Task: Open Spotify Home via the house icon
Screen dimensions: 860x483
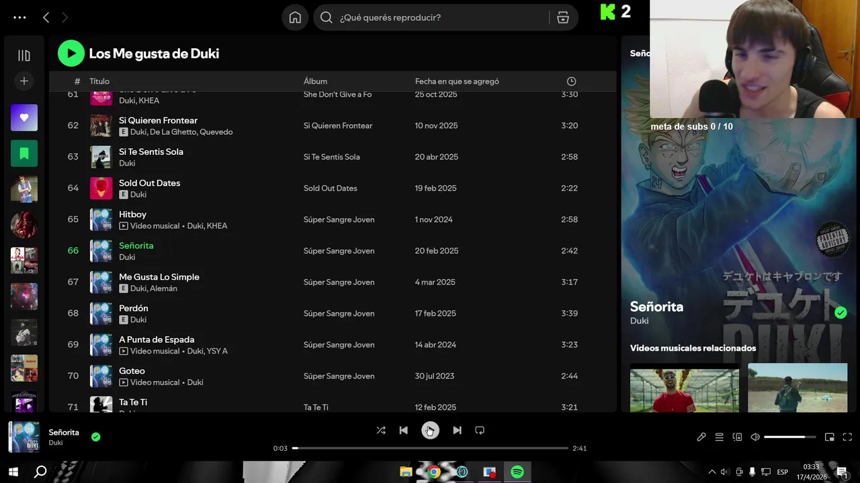Action: pos(295,17)
